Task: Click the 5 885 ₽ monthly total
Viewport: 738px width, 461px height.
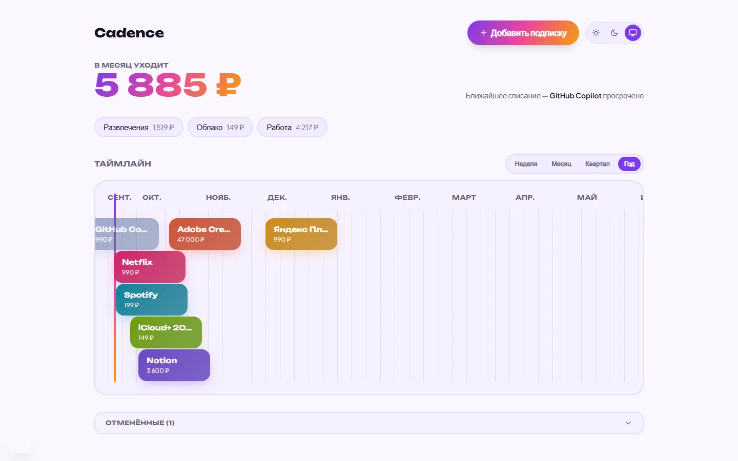Action: (168, 85)
